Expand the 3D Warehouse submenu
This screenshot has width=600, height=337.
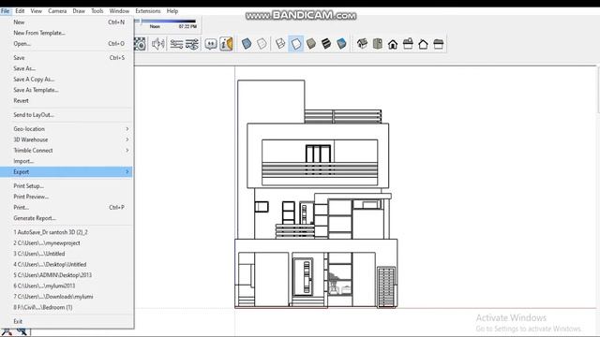pos(67,139)
